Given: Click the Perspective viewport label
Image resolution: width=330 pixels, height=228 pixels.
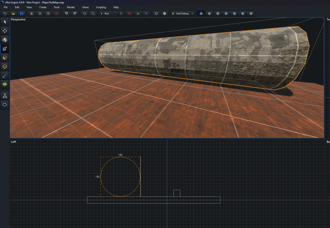Looking at the screenshot, I should click(18, 19).
